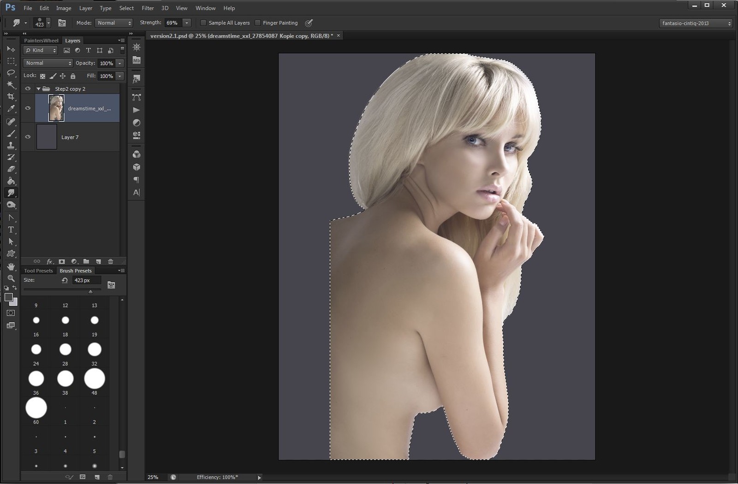Select the Hand tool
Screen dimensions: 738x484
(11, 266)
